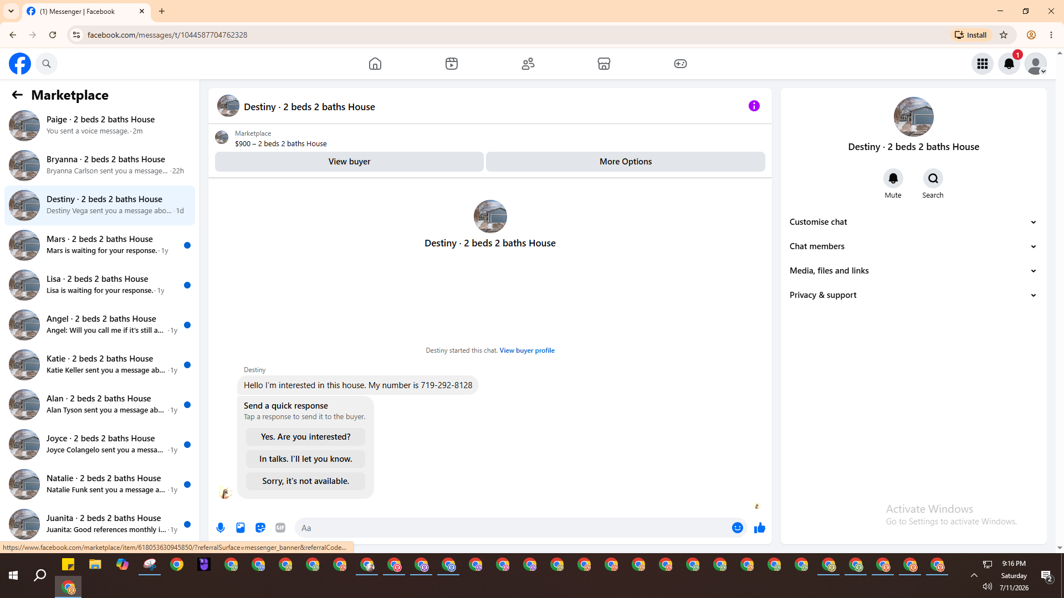Search within the Destiny conversation
The width and height of the screenshot is (1064, 598).
click(933, 178)
